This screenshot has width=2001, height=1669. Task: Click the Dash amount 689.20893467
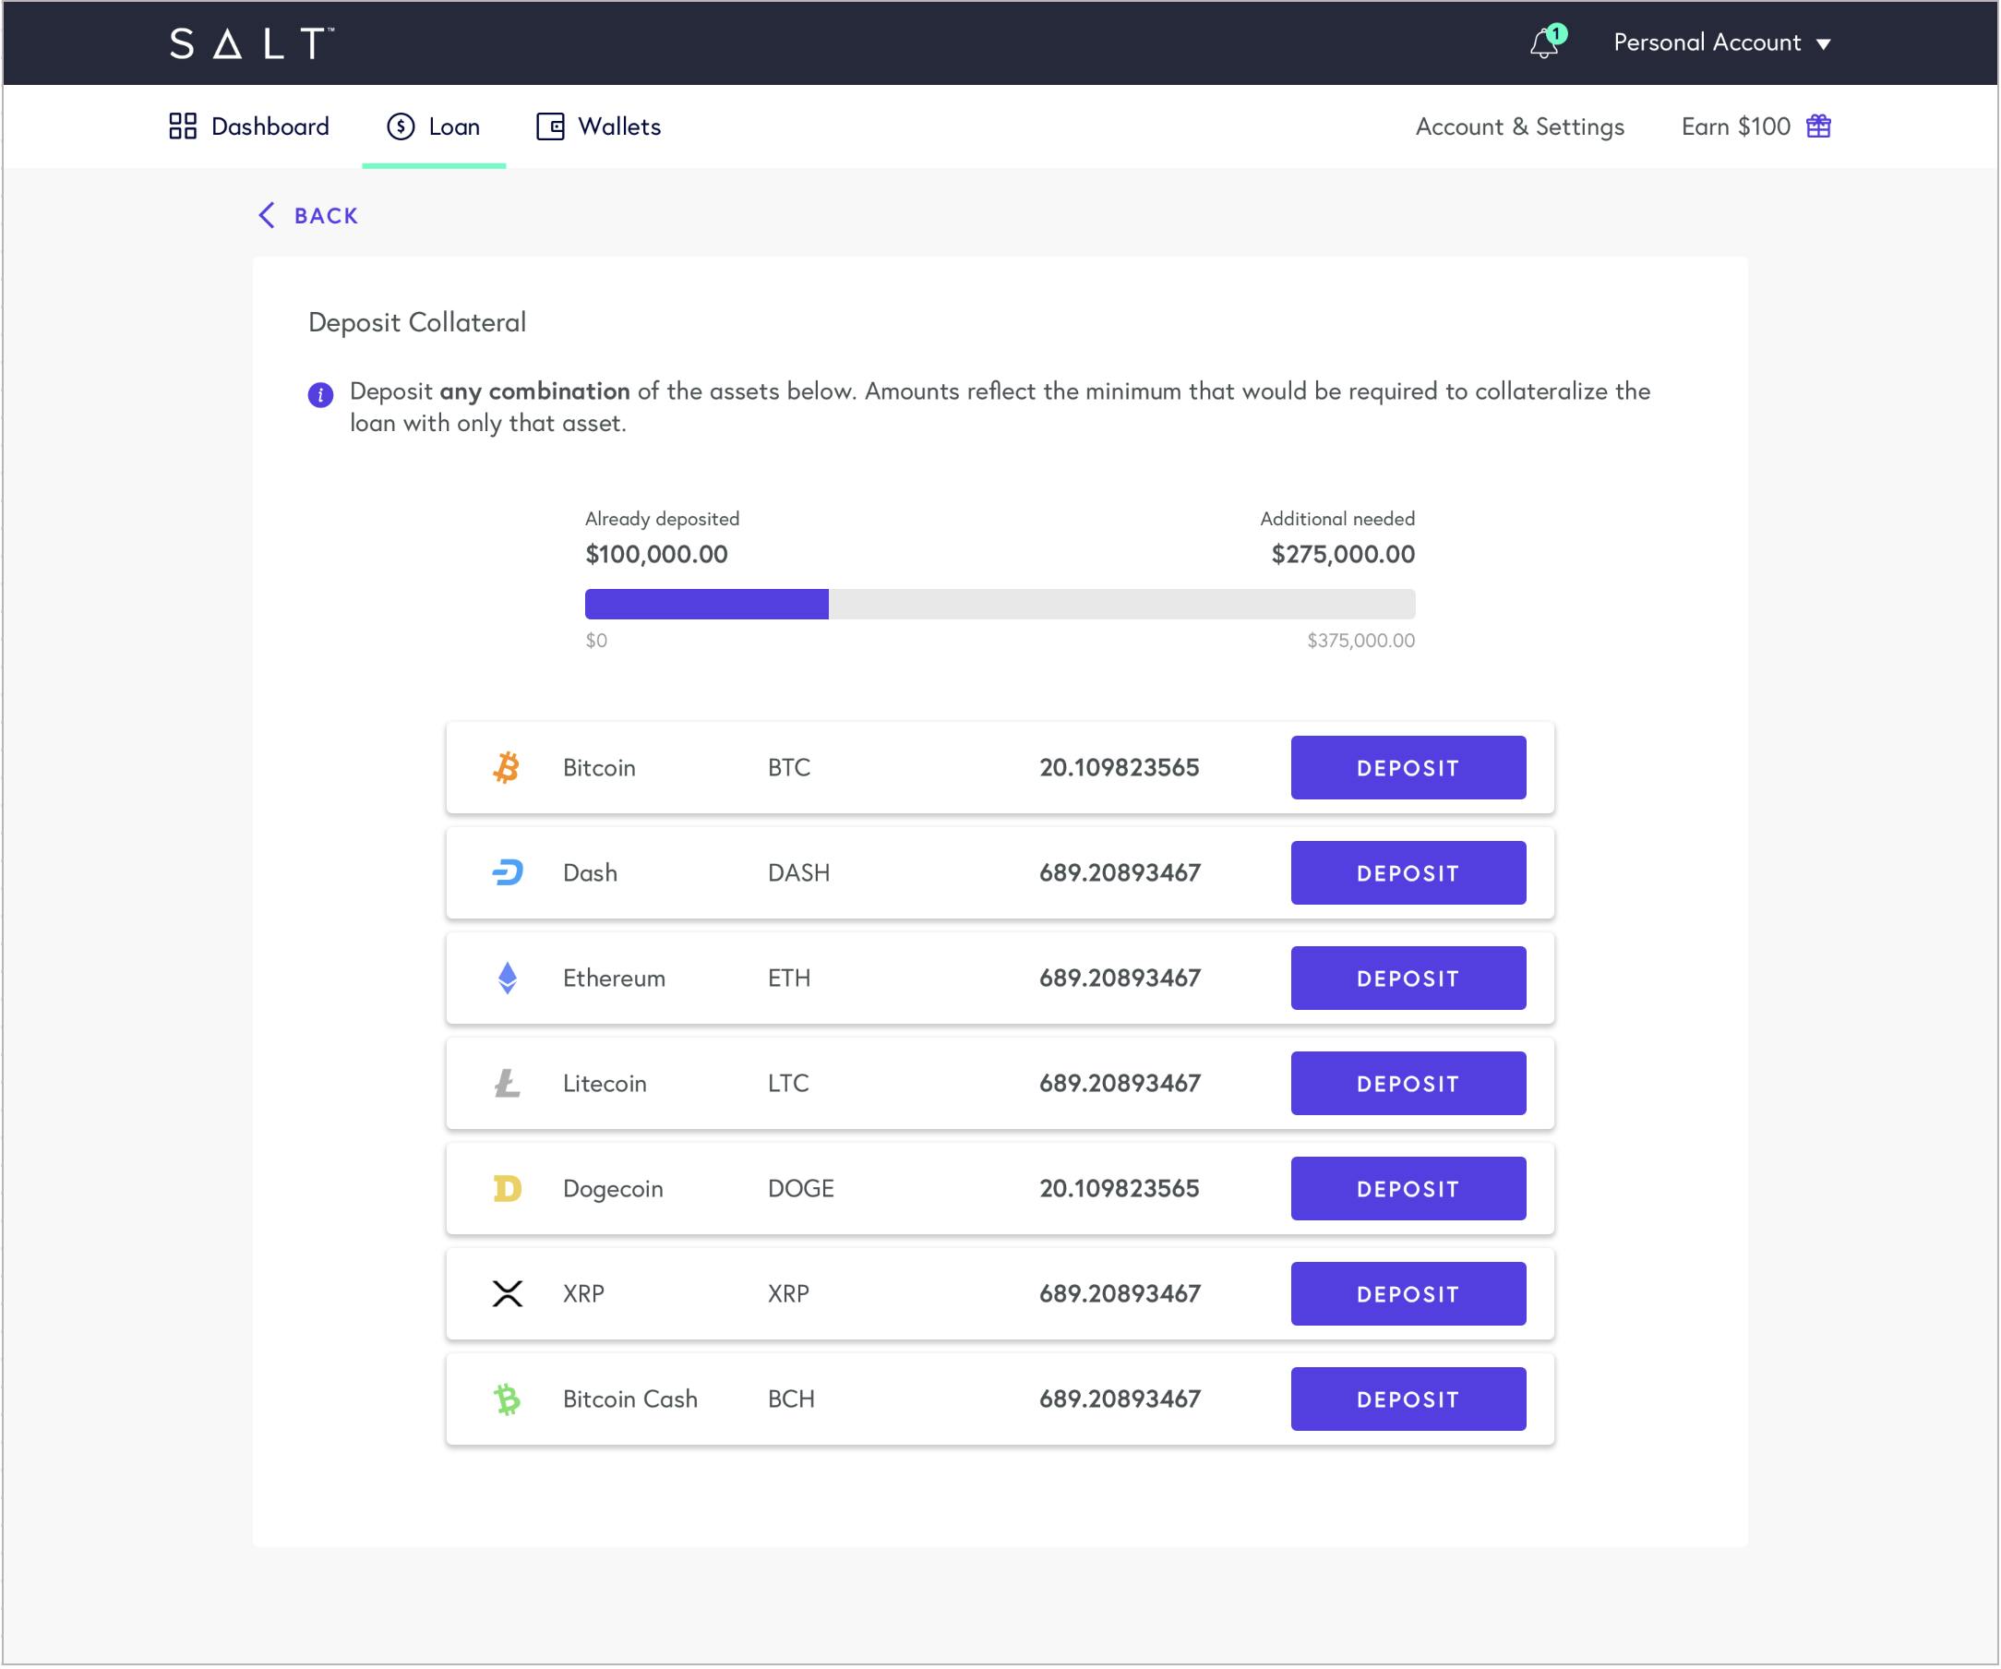pyautogui.click(x=1120, y=873)
